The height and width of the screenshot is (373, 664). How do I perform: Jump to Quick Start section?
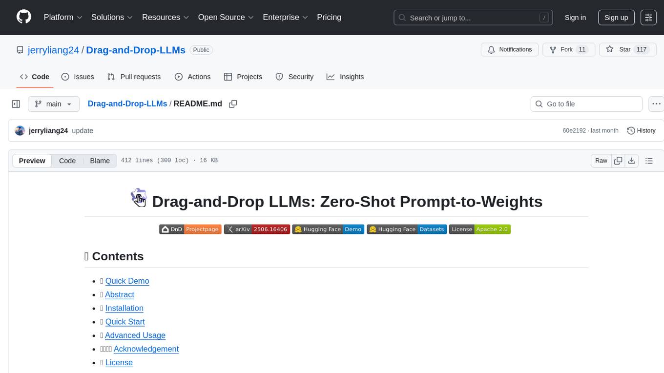pos(125,322)
